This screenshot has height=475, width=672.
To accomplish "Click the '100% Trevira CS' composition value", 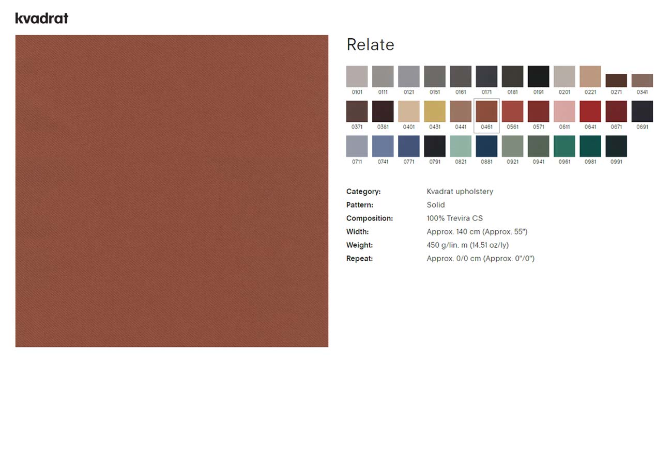I will point(455,218).
